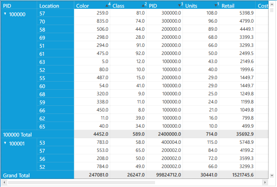
Task: Click the PID column descending sort arrow
Action: 180,5
